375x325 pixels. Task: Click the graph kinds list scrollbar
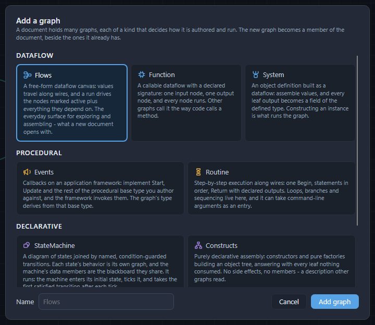pos(357,141)
